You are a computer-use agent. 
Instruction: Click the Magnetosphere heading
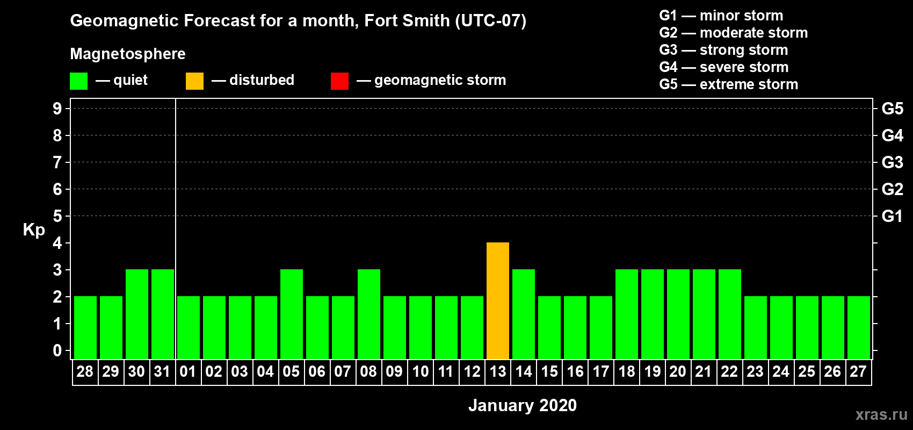point(128,54)
